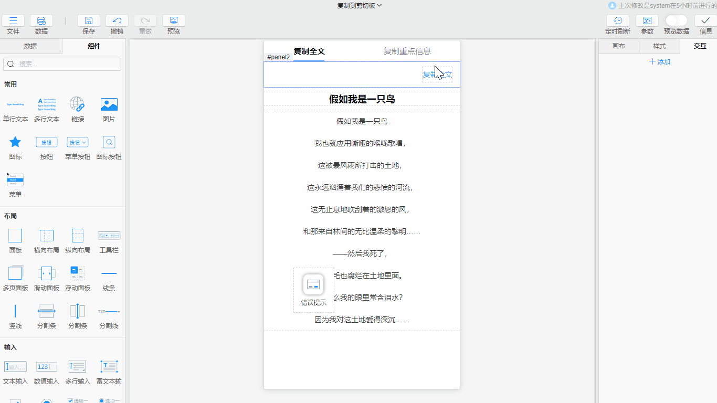717x403 pixels.
Task: Select the Image (图片) component icon
Action: coord(109,104)
